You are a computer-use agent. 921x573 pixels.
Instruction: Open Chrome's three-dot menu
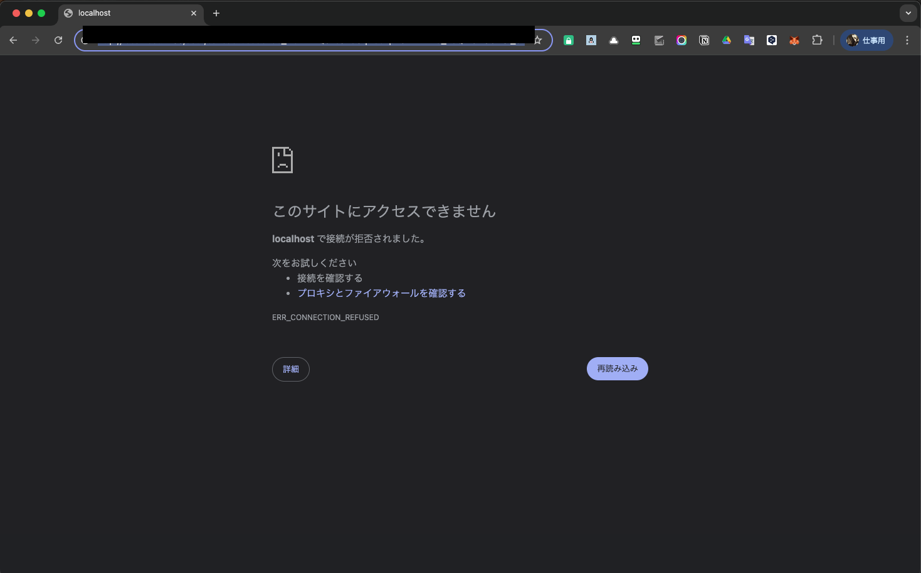pyautogui.click(x=907, y=40)
